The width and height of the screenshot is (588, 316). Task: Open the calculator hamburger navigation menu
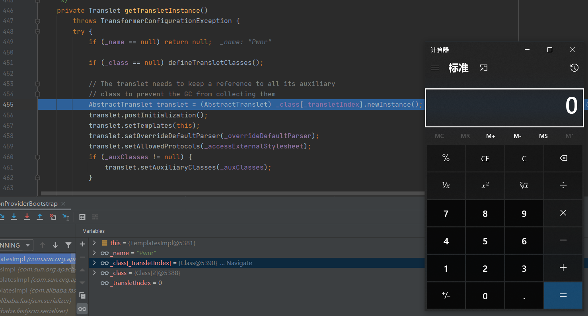point(435,68)
